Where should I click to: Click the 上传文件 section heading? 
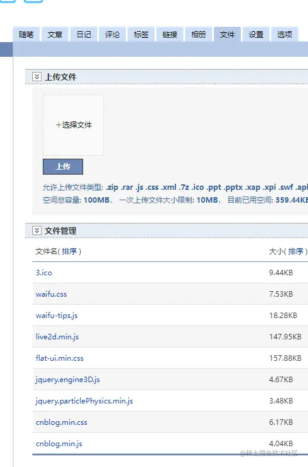pyautogui.click(x=61, y=77)
